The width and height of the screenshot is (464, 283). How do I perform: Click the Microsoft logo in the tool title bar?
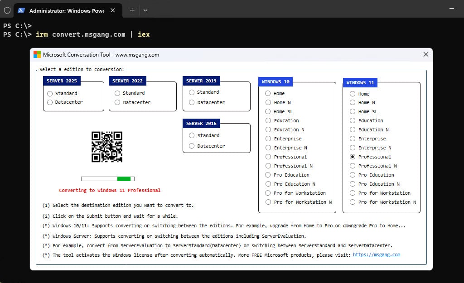(x=37, y=54)
